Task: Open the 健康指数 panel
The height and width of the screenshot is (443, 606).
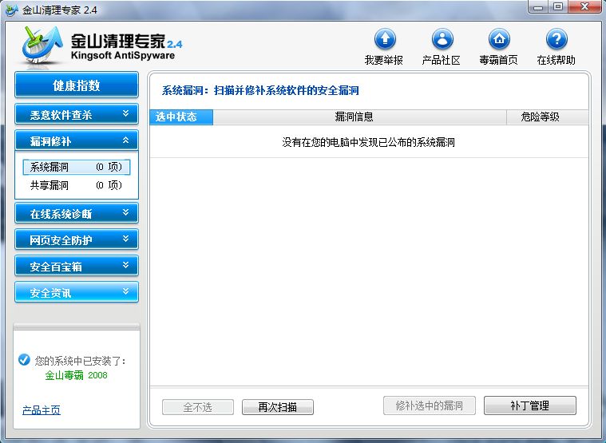Action: point(77,85)
